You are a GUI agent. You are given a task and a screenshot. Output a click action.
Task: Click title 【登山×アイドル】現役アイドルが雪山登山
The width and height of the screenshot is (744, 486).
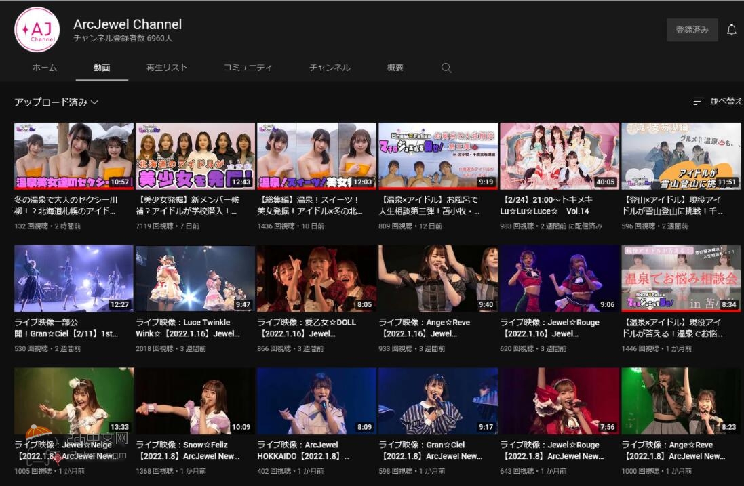pos(672,205)
